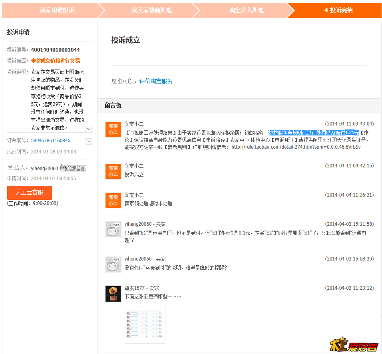Click the 留言板 section header
The height and width of the screenshot is (354, 382).
[x=113, y=105]
